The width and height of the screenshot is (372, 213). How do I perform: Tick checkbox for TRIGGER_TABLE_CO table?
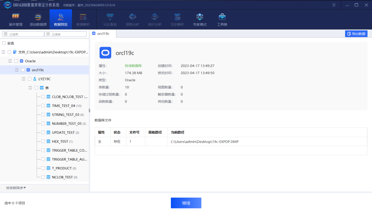click(x=43, y=150)
